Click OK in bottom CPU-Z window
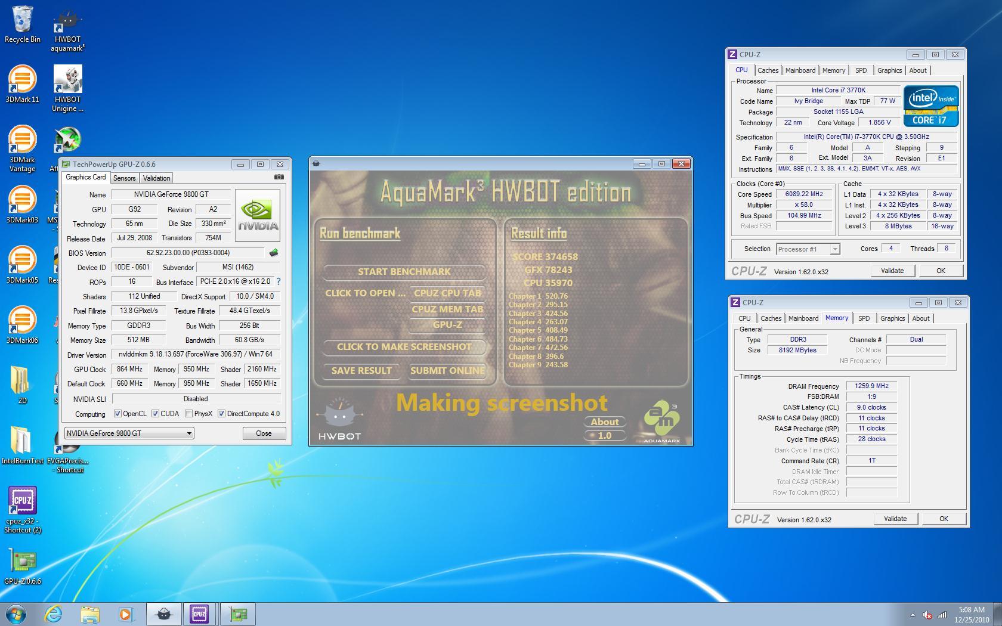The width and height of the screenshot is (1002, 626). coord(944,519)
